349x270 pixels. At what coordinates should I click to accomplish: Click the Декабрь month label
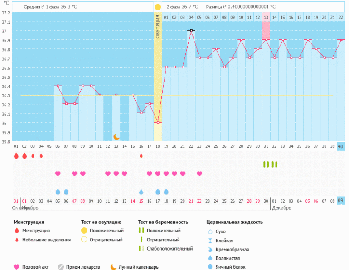click(281, 208)
